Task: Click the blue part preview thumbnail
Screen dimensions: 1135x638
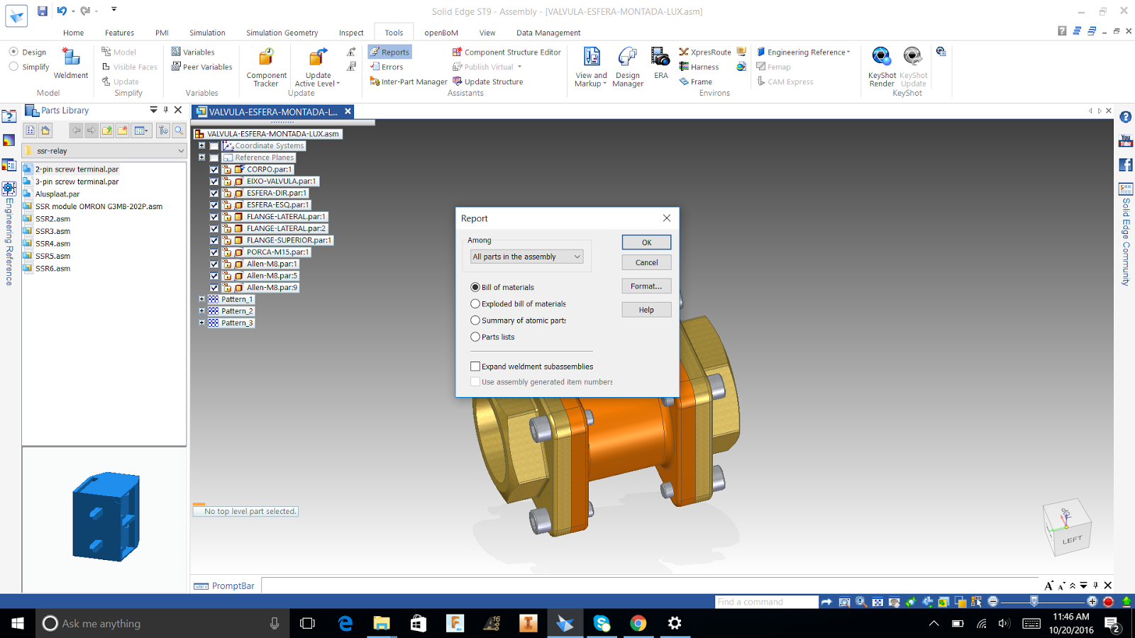Action: (106, 516)
